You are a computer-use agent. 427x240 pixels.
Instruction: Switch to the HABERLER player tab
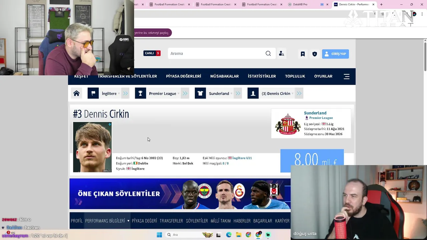(x=242, y=221)
